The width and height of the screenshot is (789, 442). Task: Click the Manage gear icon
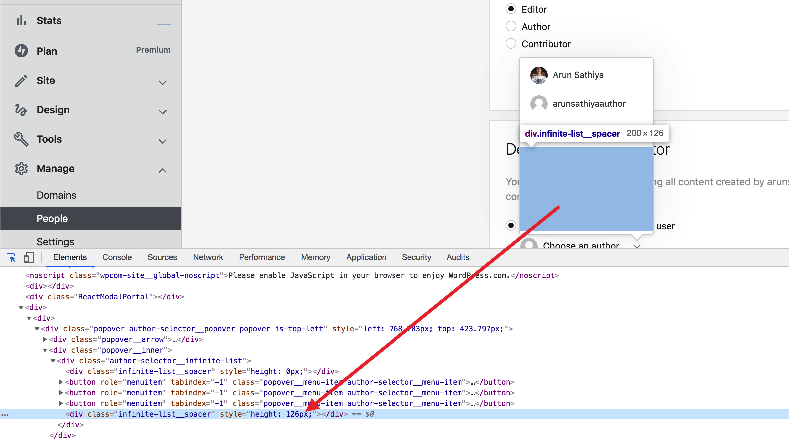click(x=21, y=168)
